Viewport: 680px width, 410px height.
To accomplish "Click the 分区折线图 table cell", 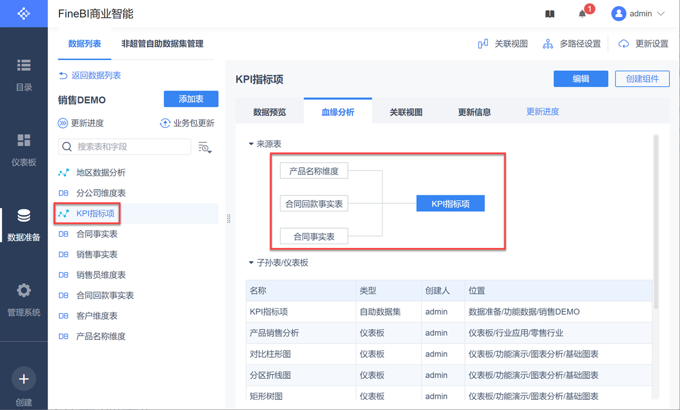I will coord(301,374).
